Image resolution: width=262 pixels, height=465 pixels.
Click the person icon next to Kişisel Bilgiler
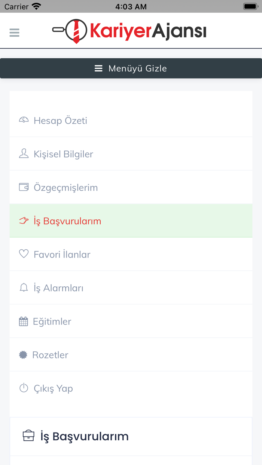[x=24, y=153]
